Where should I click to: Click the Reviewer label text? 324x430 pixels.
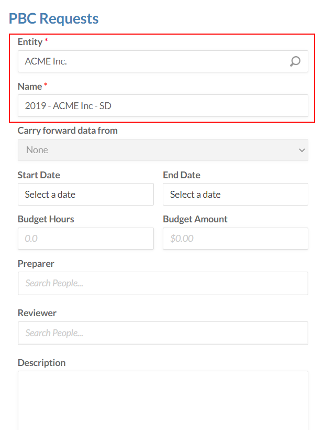click(x=37, y=313)
